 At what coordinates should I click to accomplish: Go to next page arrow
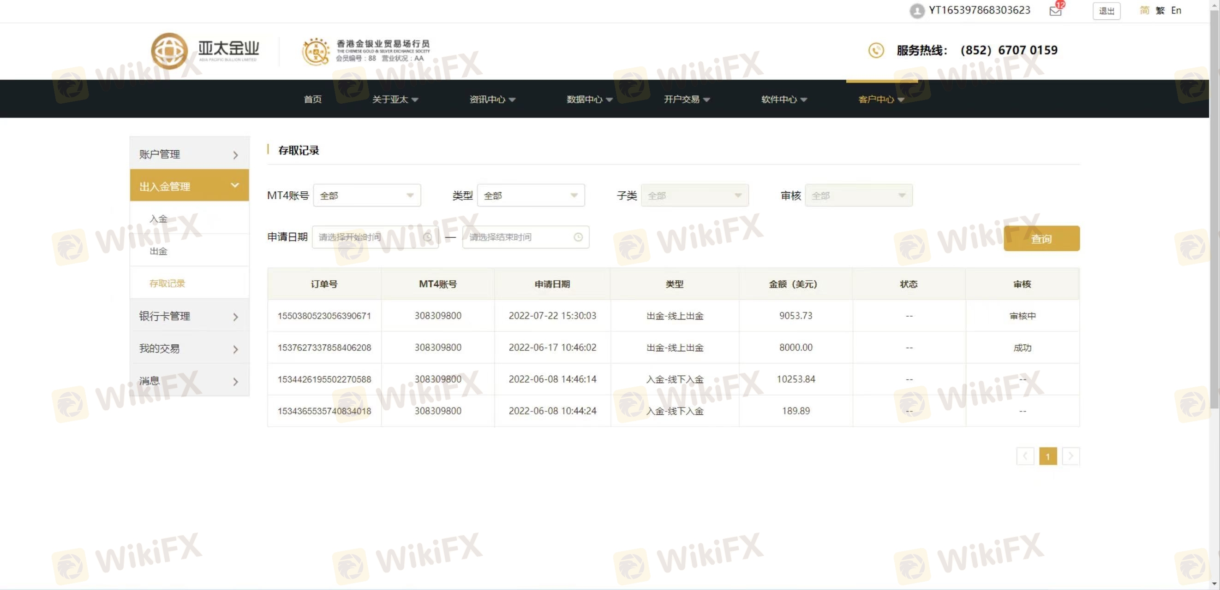click(x=1070, y=456)
